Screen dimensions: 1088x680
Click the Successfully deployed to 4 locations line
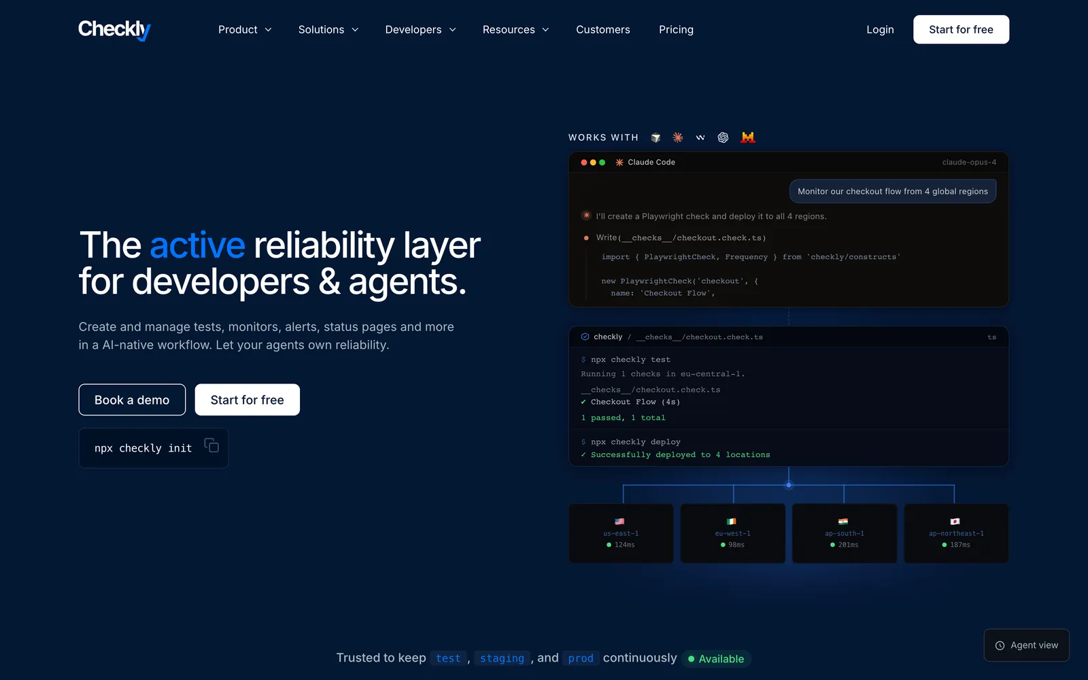tap(676, 455)
